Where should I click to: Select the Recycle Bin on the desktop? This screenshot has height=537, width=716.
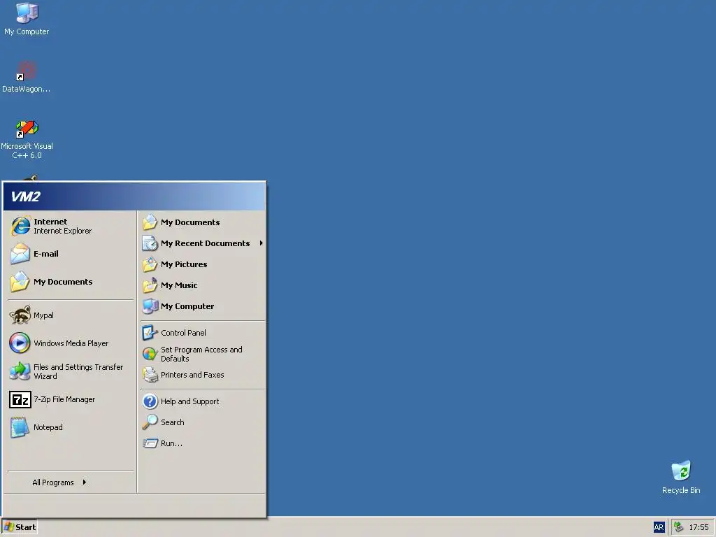(681, 477)
